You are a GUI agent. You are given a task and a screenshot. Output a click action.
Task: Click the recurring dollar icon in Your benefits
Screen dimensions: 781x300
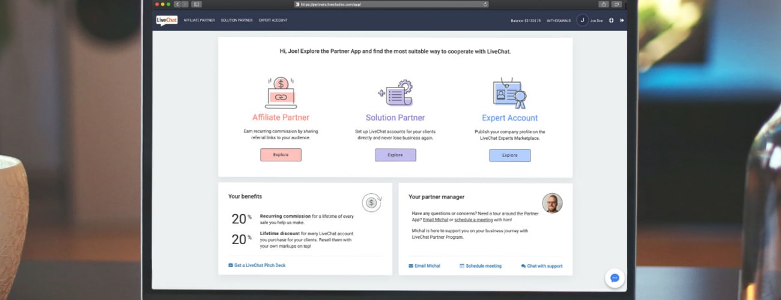(x=372, y=203)
